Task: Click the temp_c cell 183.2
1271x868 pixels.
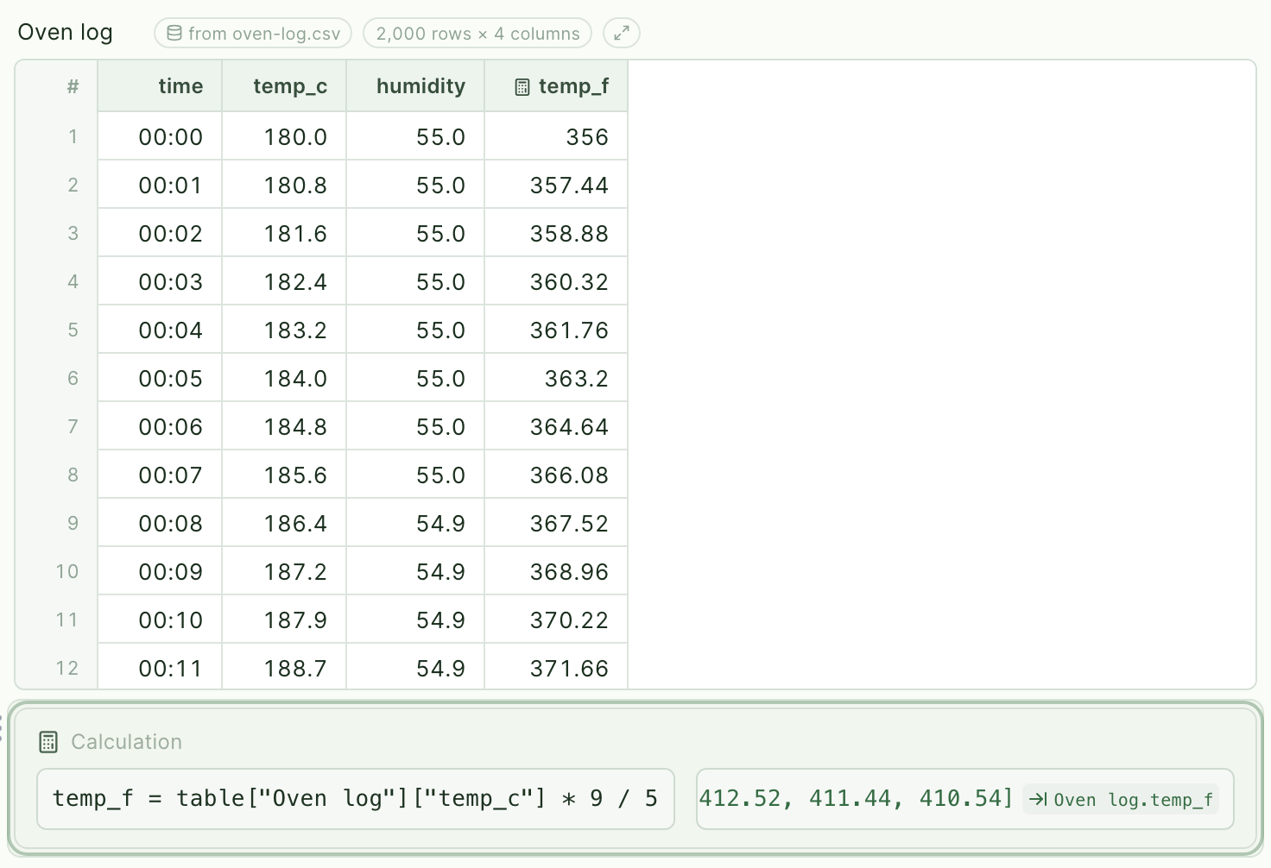Action: coord(284,330)
